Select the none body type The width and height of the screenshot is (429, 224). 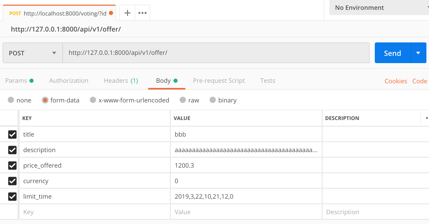[x=11, y=100]
